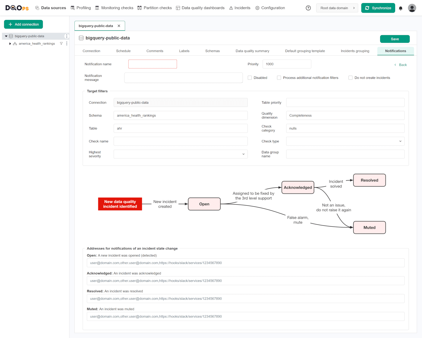
Task: Click the Data sources icon in the top bar
Action: pyautogui.click(x=37, y=8)
